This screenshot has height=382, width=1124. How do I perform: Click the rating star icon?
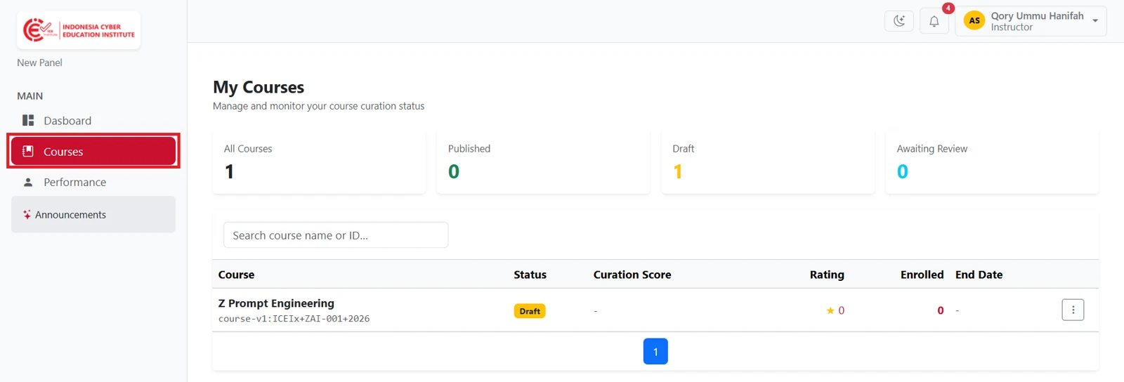[830, 310]
